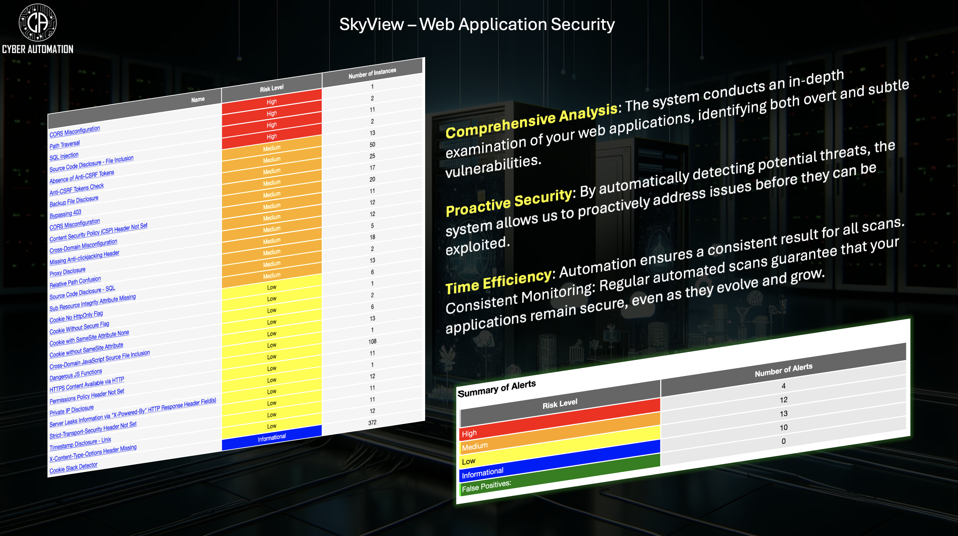This screenshot has width=958, height=536.
Task: Click the value 10 in Summary of Alerts
Action: point(784,427)
